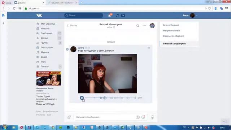Search within the dialog with magnifier icon
This screenshot has width=231, height=130.
[x=138, y=26]
